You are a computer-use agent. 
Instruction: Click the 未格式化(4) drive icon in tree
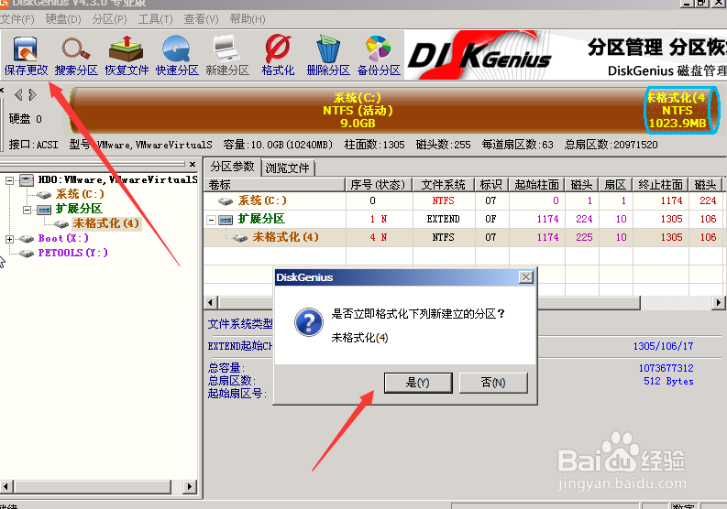[61, 224]
